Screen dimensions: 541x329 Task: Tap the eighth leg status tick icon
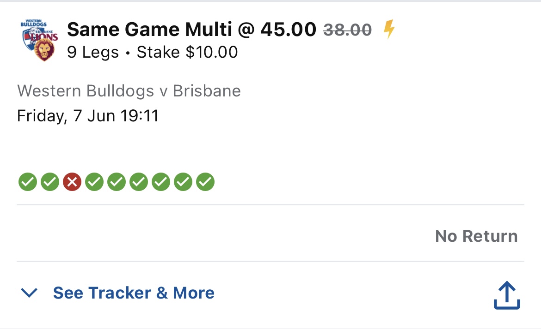pyautogui.click(x=183, y=182)
